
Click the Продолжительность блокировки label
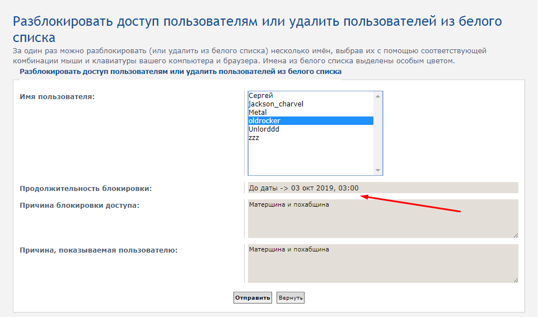[86, 188]
